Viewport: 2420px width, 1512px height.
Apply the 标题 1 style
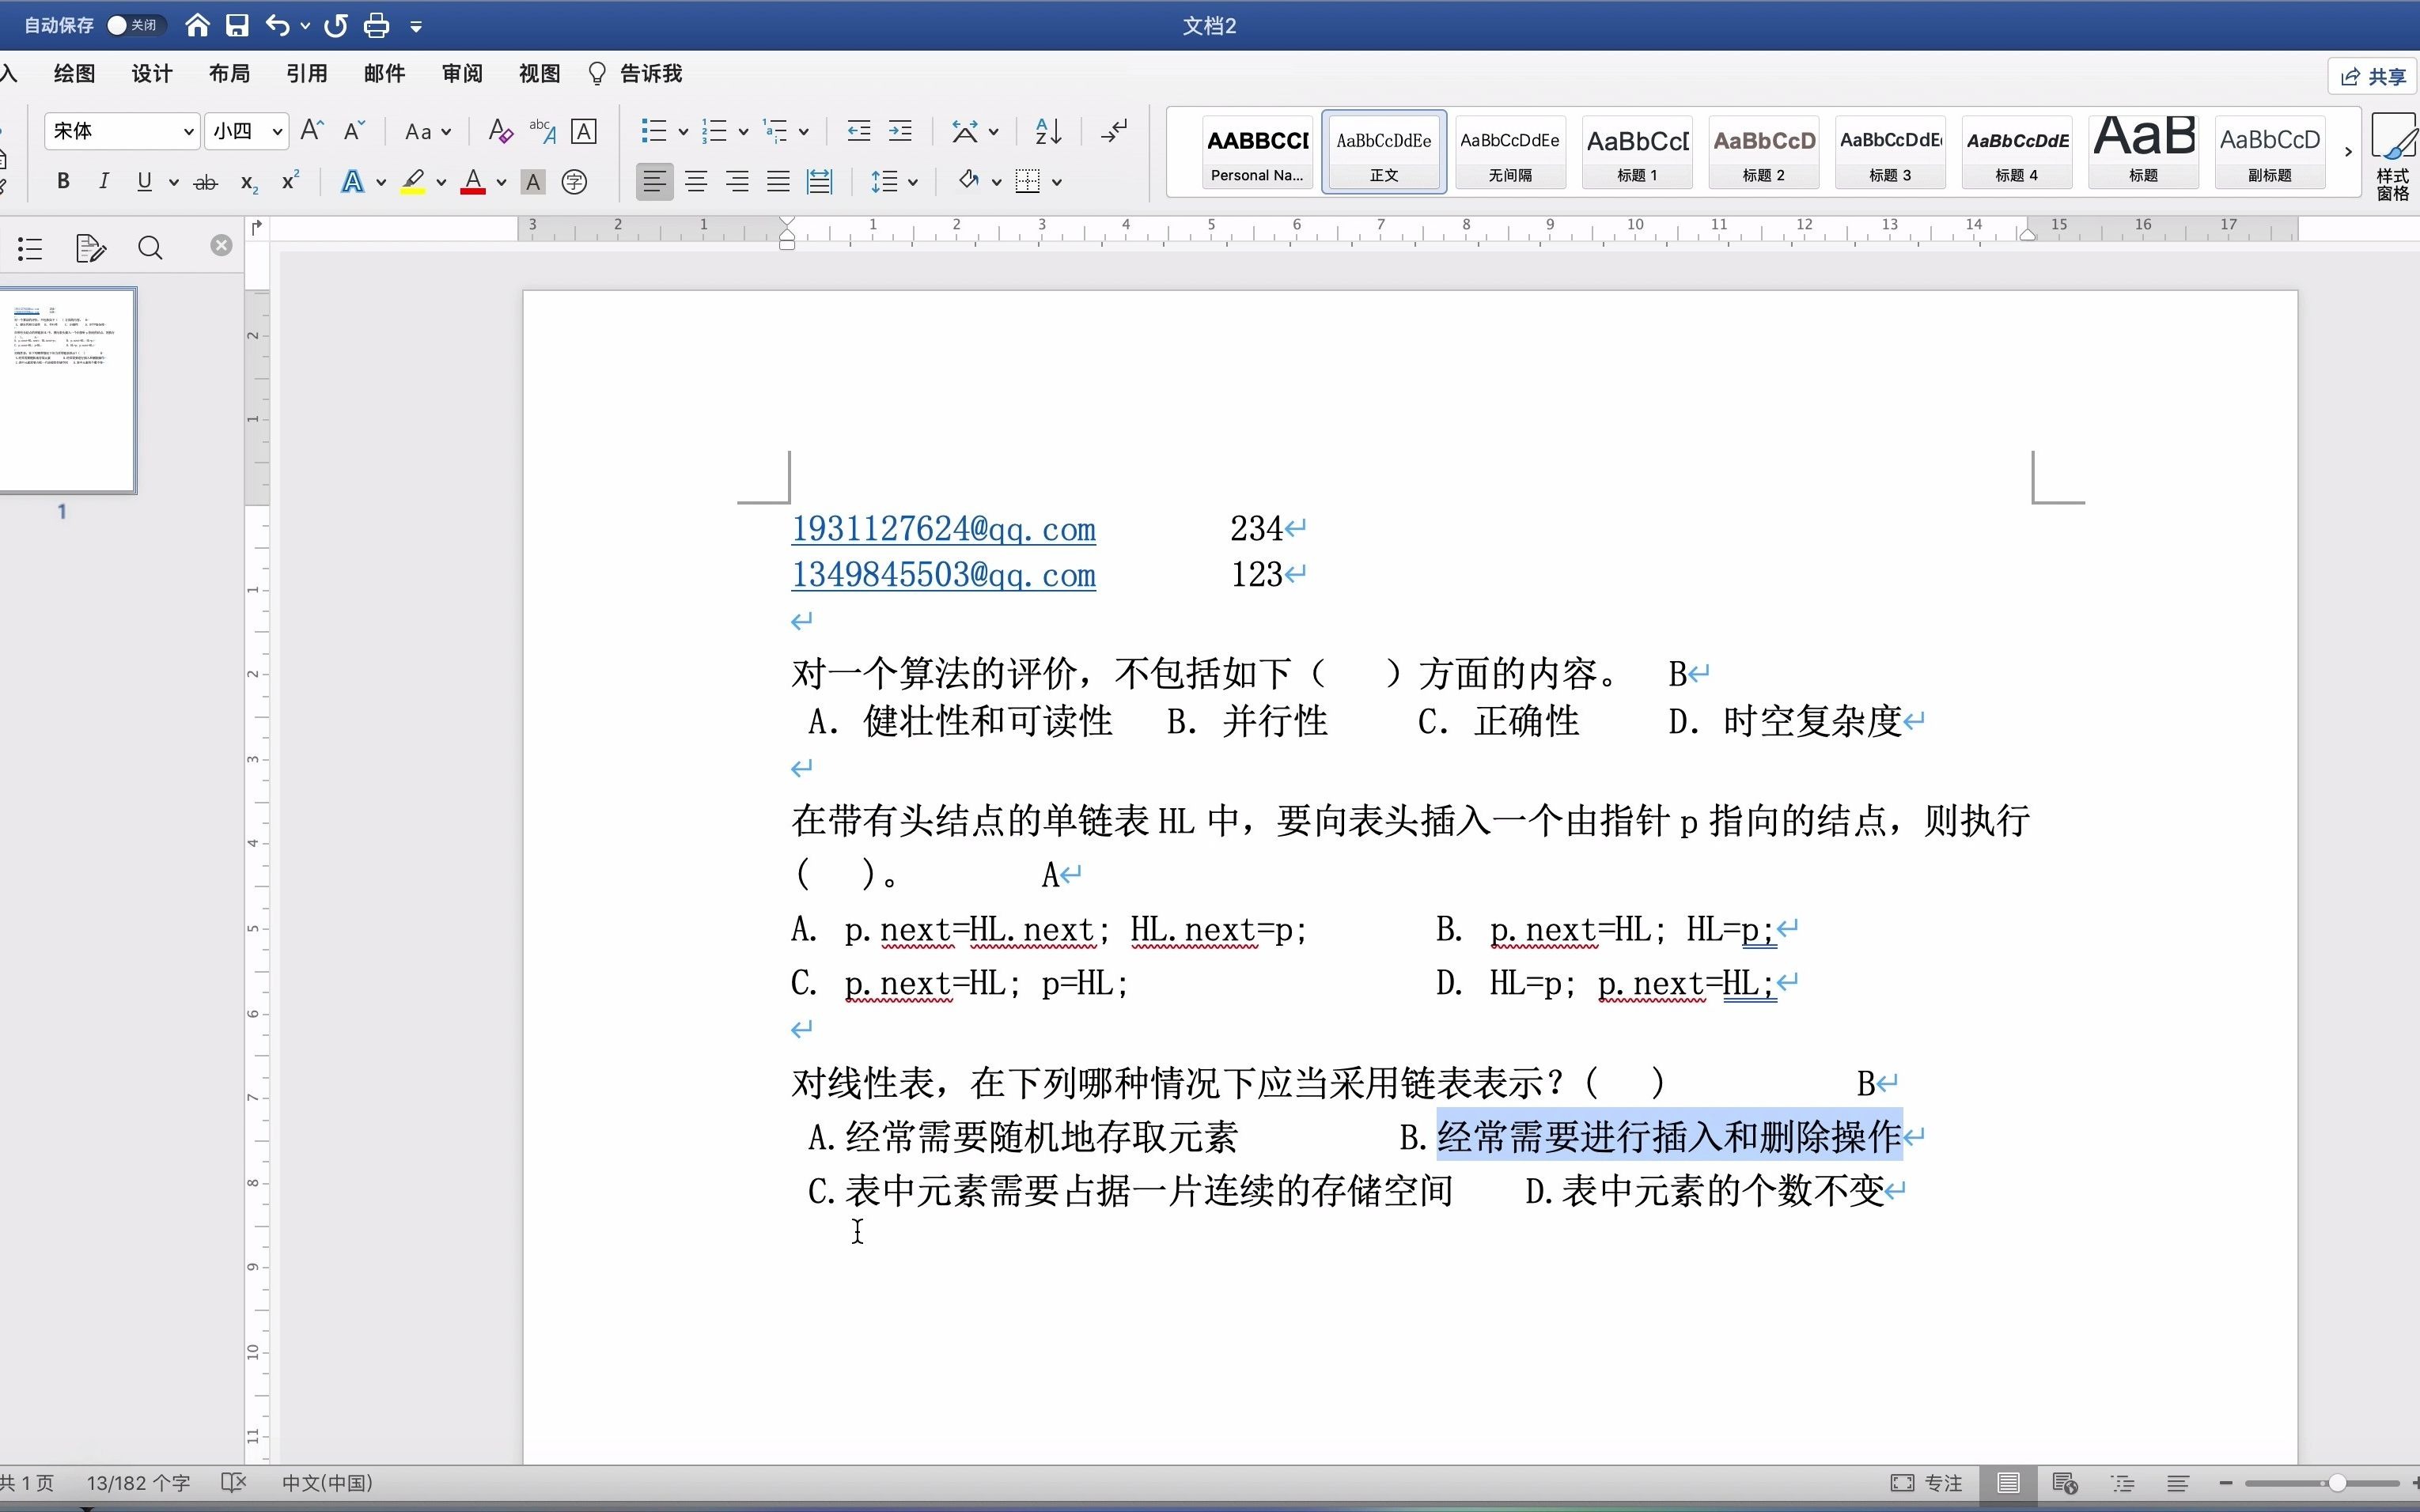[x=1637, y=152]
